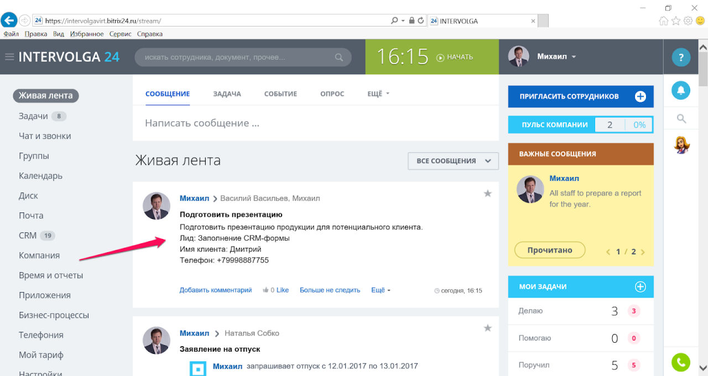Click the vacation request square icon
Screen dimensions: 708x376
(x=198, y=368)
